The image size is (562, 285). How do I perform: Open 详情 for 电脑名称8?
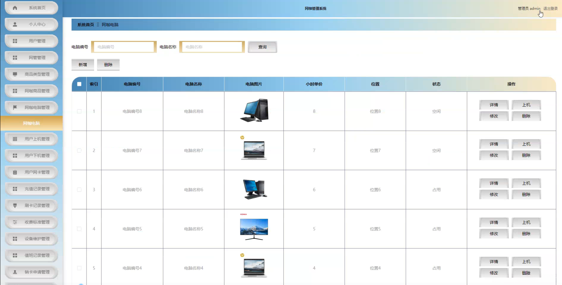[x=494, y=105]
